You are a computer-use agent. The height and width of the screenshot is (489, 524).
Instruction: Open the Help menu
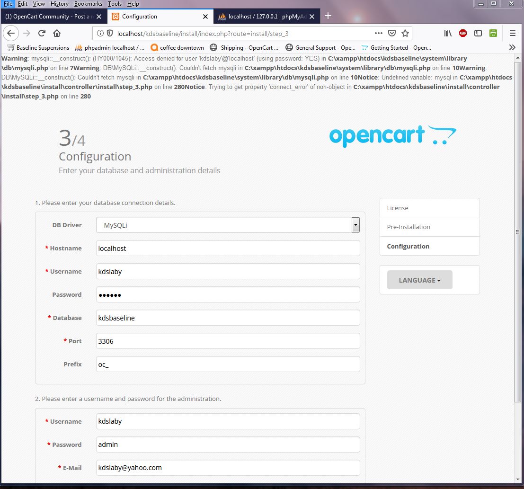(133, 4)
